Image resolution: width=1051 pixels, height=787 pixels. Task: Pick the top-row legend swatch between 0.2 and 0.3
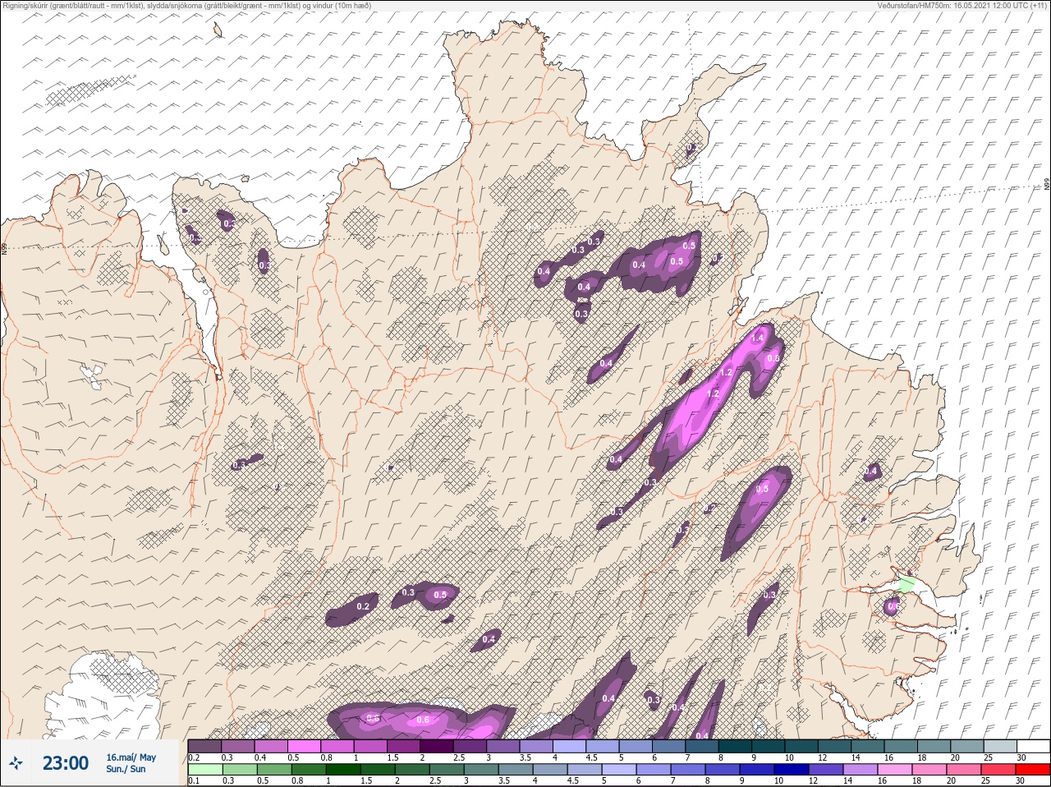(204, 746)
